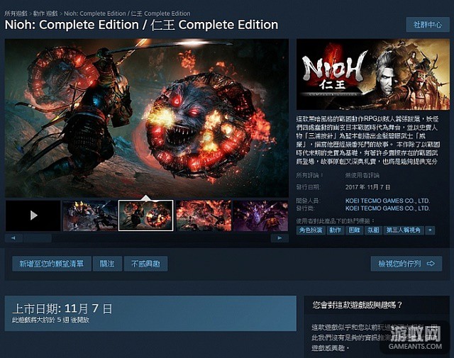Open publisher KOEI TECMO GAMES link
The width and height of the screenshot is (454, 358).
tap(387, 208)
